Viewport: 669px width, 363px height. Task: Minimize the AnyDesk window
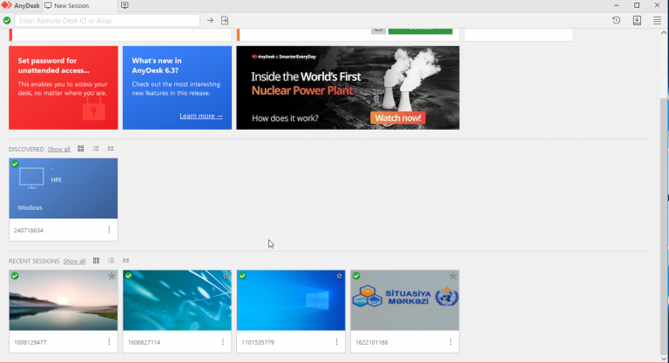[x=616, y=5]
